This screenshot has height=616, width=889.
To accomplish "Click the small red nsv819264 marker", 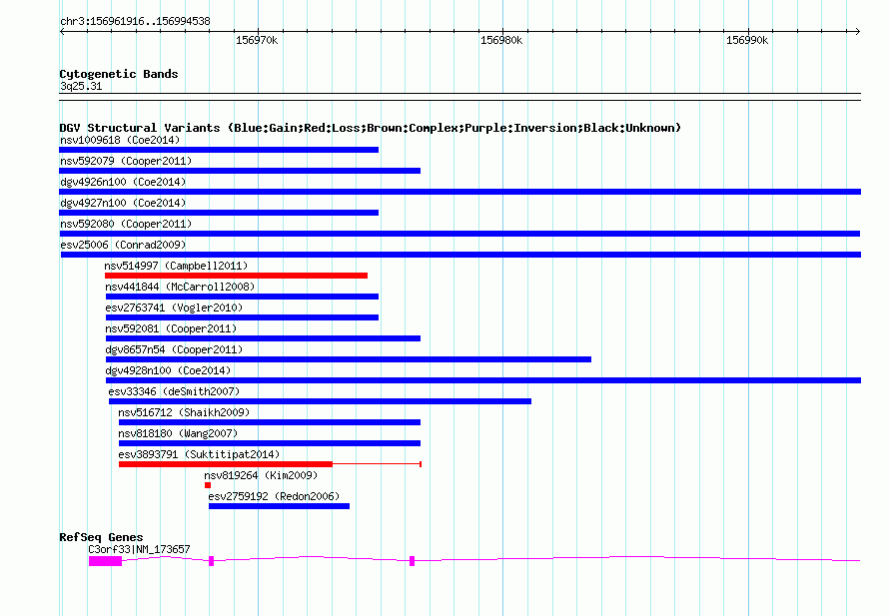I will (208, 485).
